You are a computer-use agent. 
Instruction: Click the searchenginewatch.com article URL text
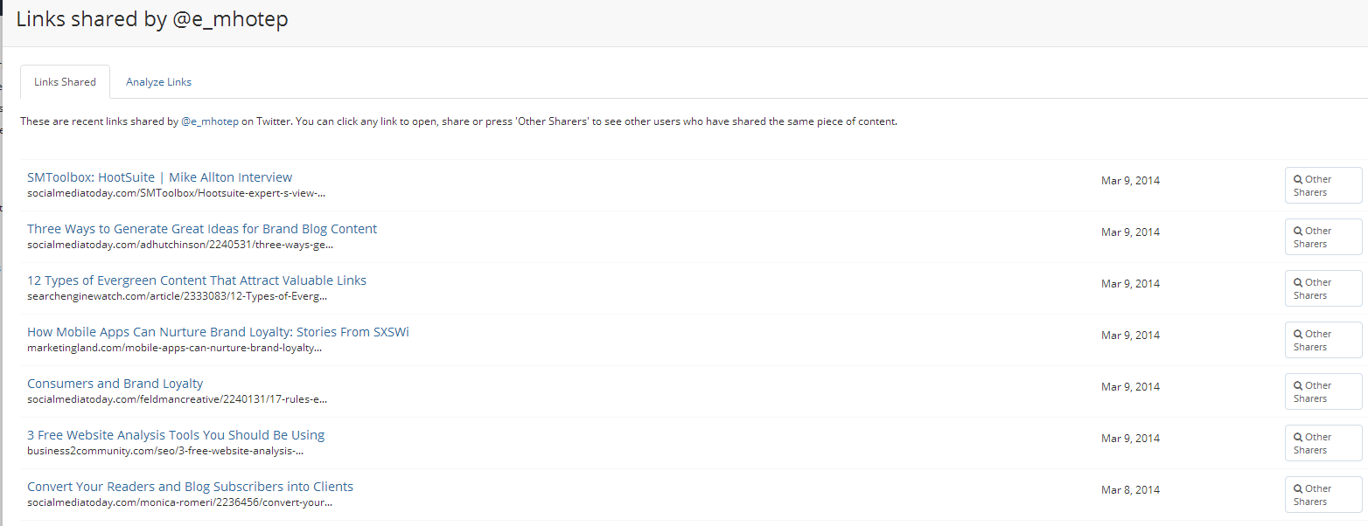[177, 296]
